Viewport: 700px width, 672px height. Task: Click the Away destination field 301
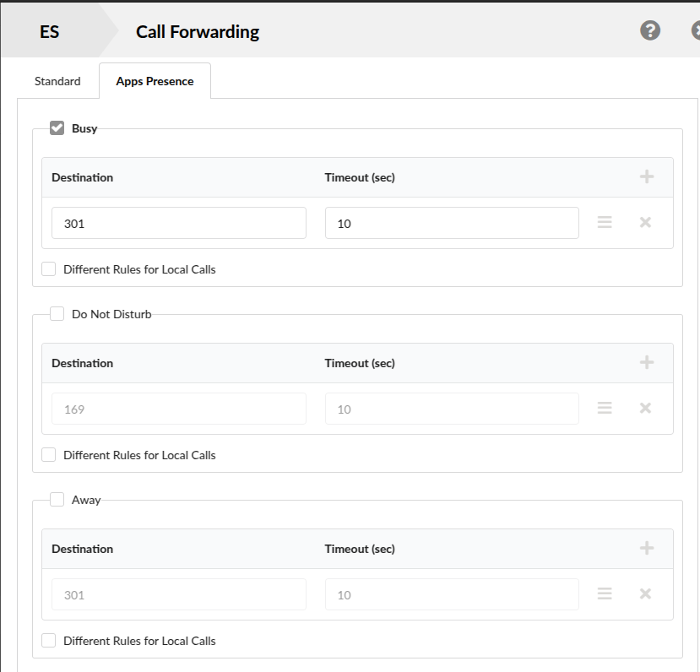[178, 594]
